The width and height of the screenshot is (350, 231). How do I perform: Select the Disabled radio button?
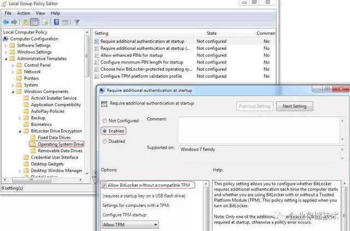pos(104,141)
